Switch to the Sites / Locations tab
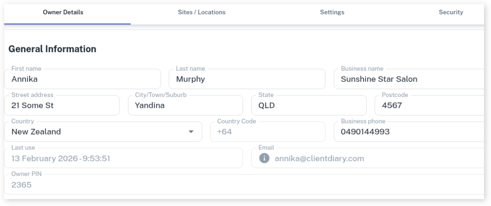Screen dimensions: 491x206 (201, 12)
